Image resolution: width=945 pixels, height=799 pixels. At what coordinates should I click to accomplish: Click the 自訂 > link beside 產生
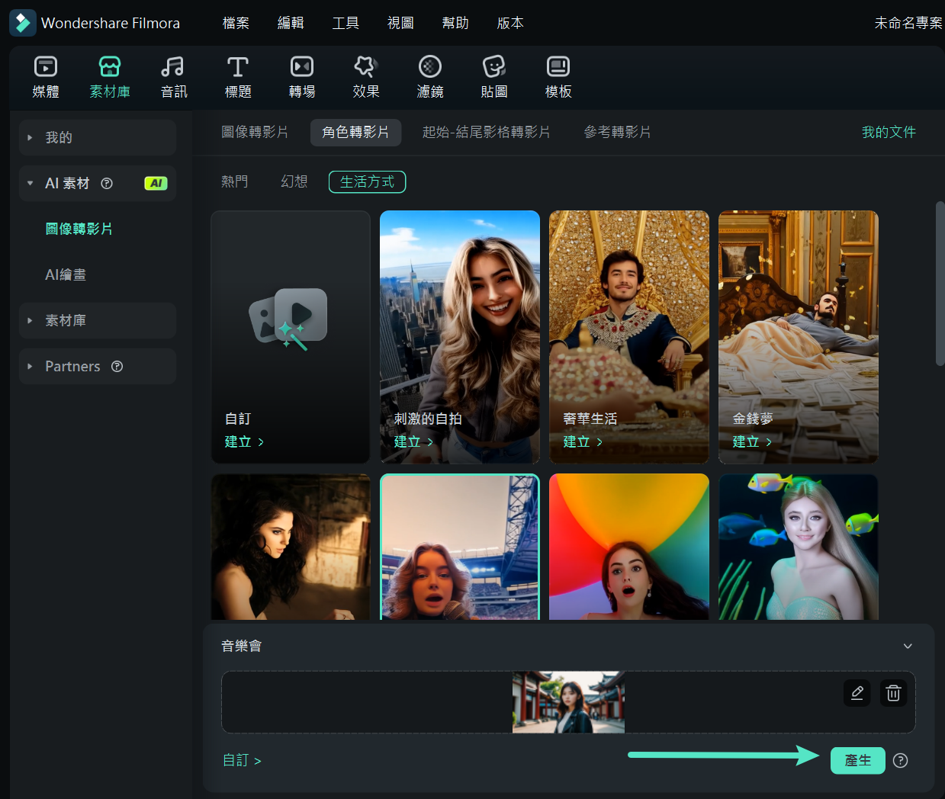click(242, 760)
